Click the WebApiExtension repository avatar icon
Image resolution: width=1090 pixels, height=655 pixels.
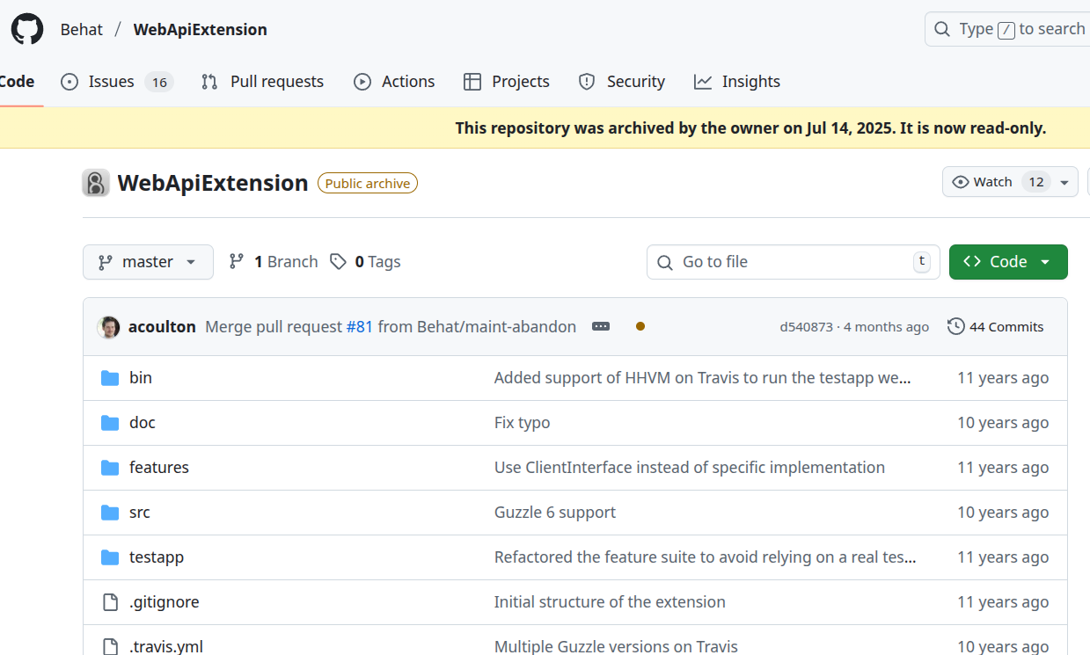click(96, 183)
